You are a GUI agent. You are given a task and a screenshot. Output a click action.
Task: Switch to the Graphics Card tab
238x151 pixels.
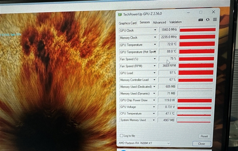click(x=127, y=23)
